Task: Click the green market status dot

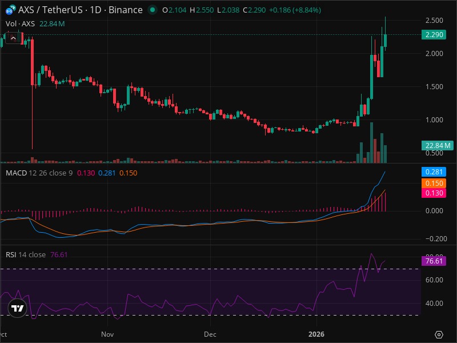Action: pyautogui.click(x=152, y=10)
